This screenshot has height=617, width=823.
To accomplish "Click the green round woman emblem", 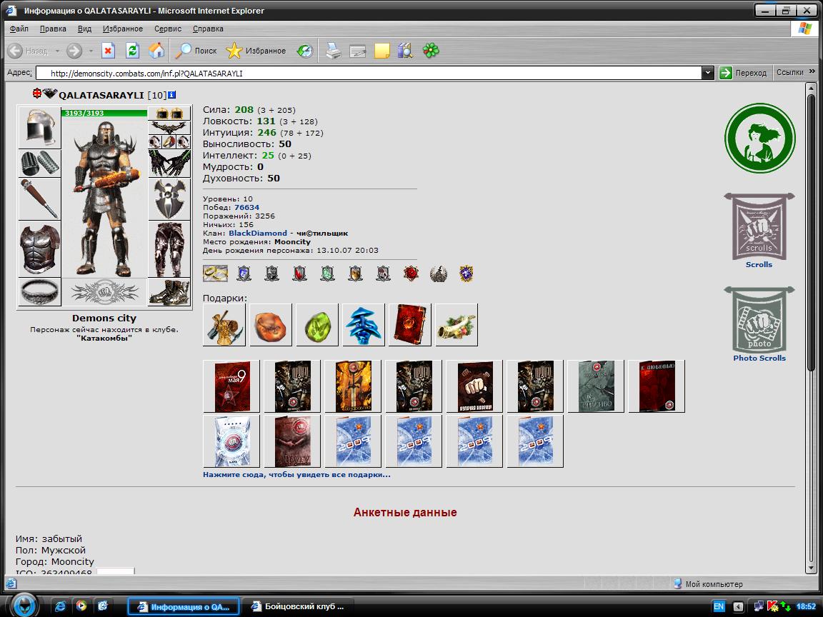I will coord(759,139).
